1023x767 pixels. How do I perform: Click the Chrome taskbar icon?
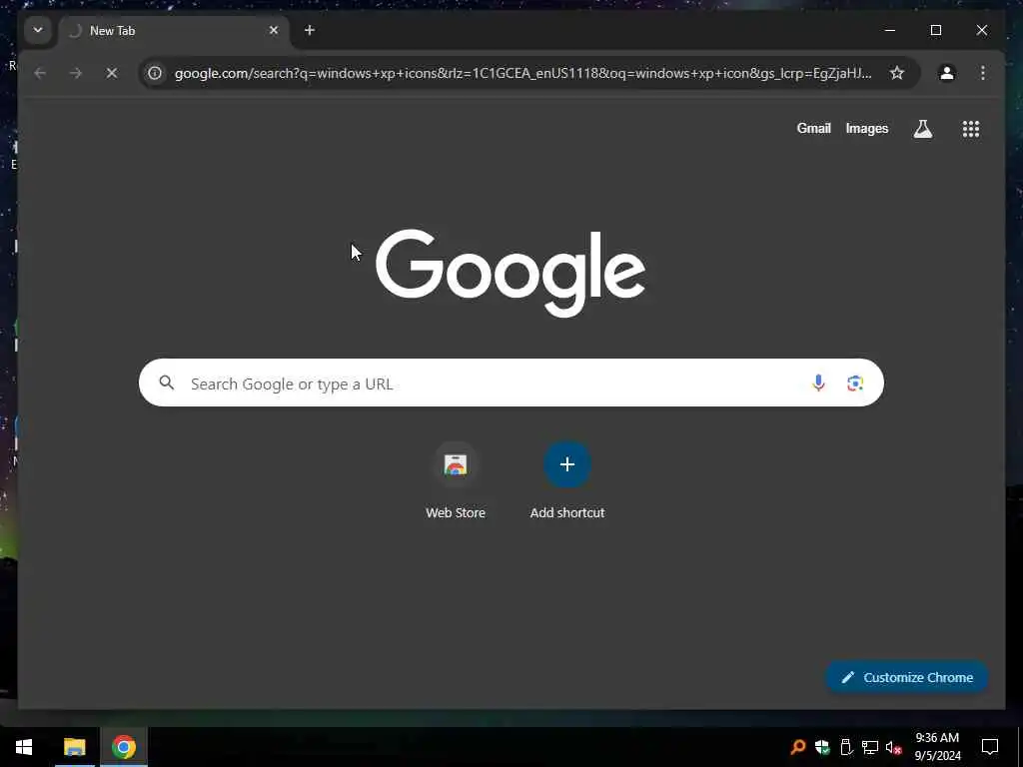[123, 747]
